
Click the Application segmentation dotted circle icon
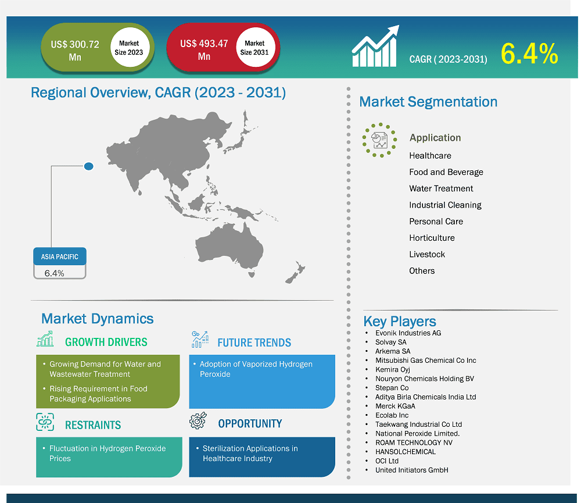[x=379, y=140]
